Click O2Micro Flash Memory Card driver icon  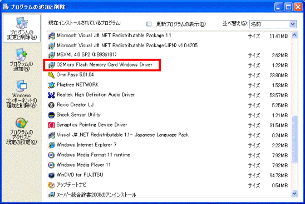tap(51, 65)
